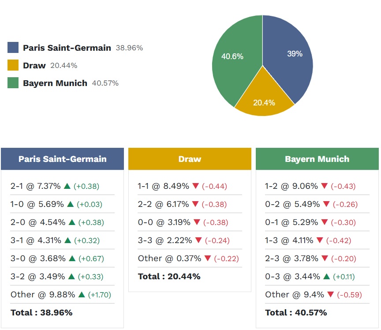Click the green Bayern Munich legend swatch
Viewport: 381px width, 330px height.
coord(13,83)
